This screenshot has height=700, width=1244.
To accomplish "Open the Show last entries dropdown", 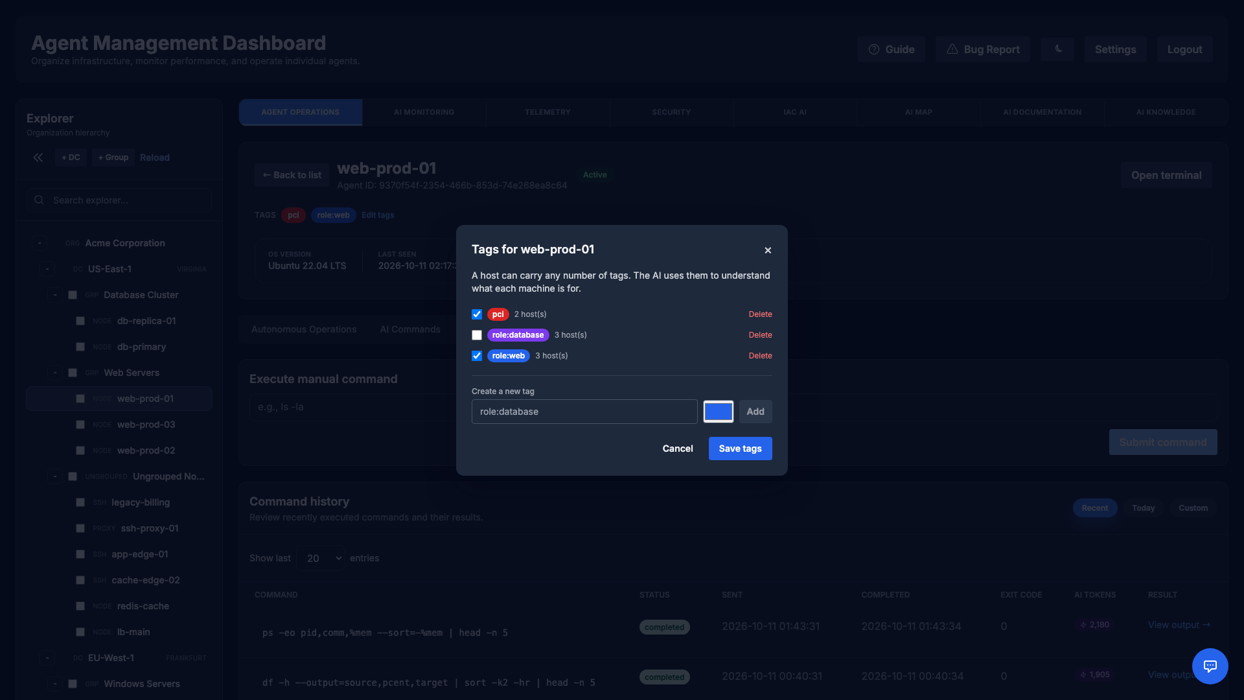I will 321,558.
